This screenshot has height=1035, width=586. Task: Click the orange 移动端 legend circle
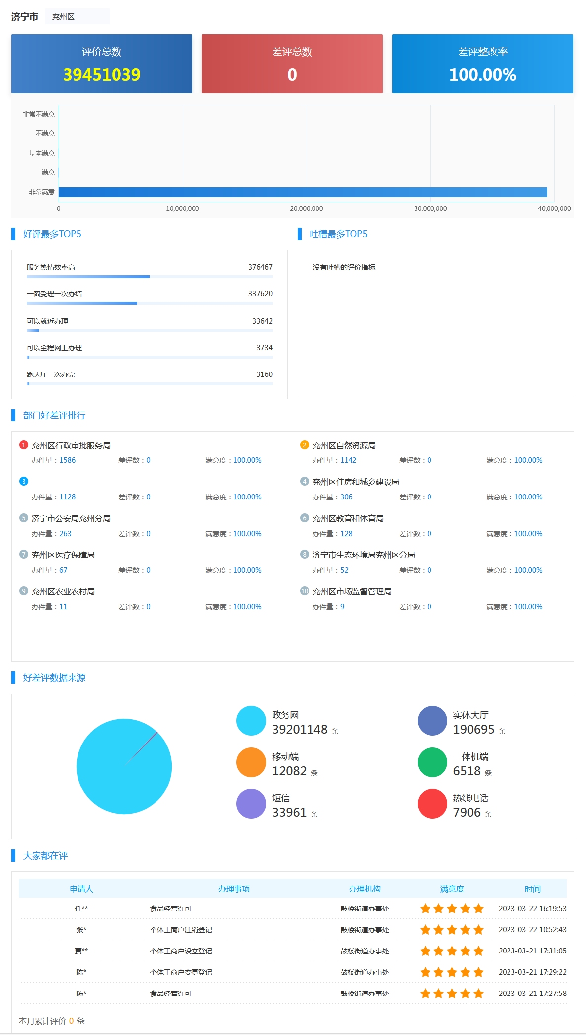coord(251,762)
